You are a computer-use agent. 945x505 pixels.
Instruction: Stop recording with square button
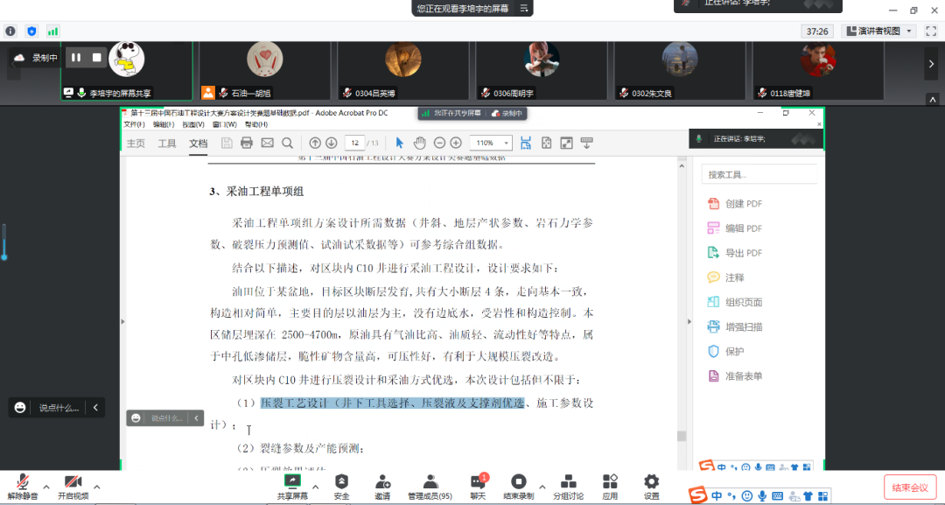(97, 58)
